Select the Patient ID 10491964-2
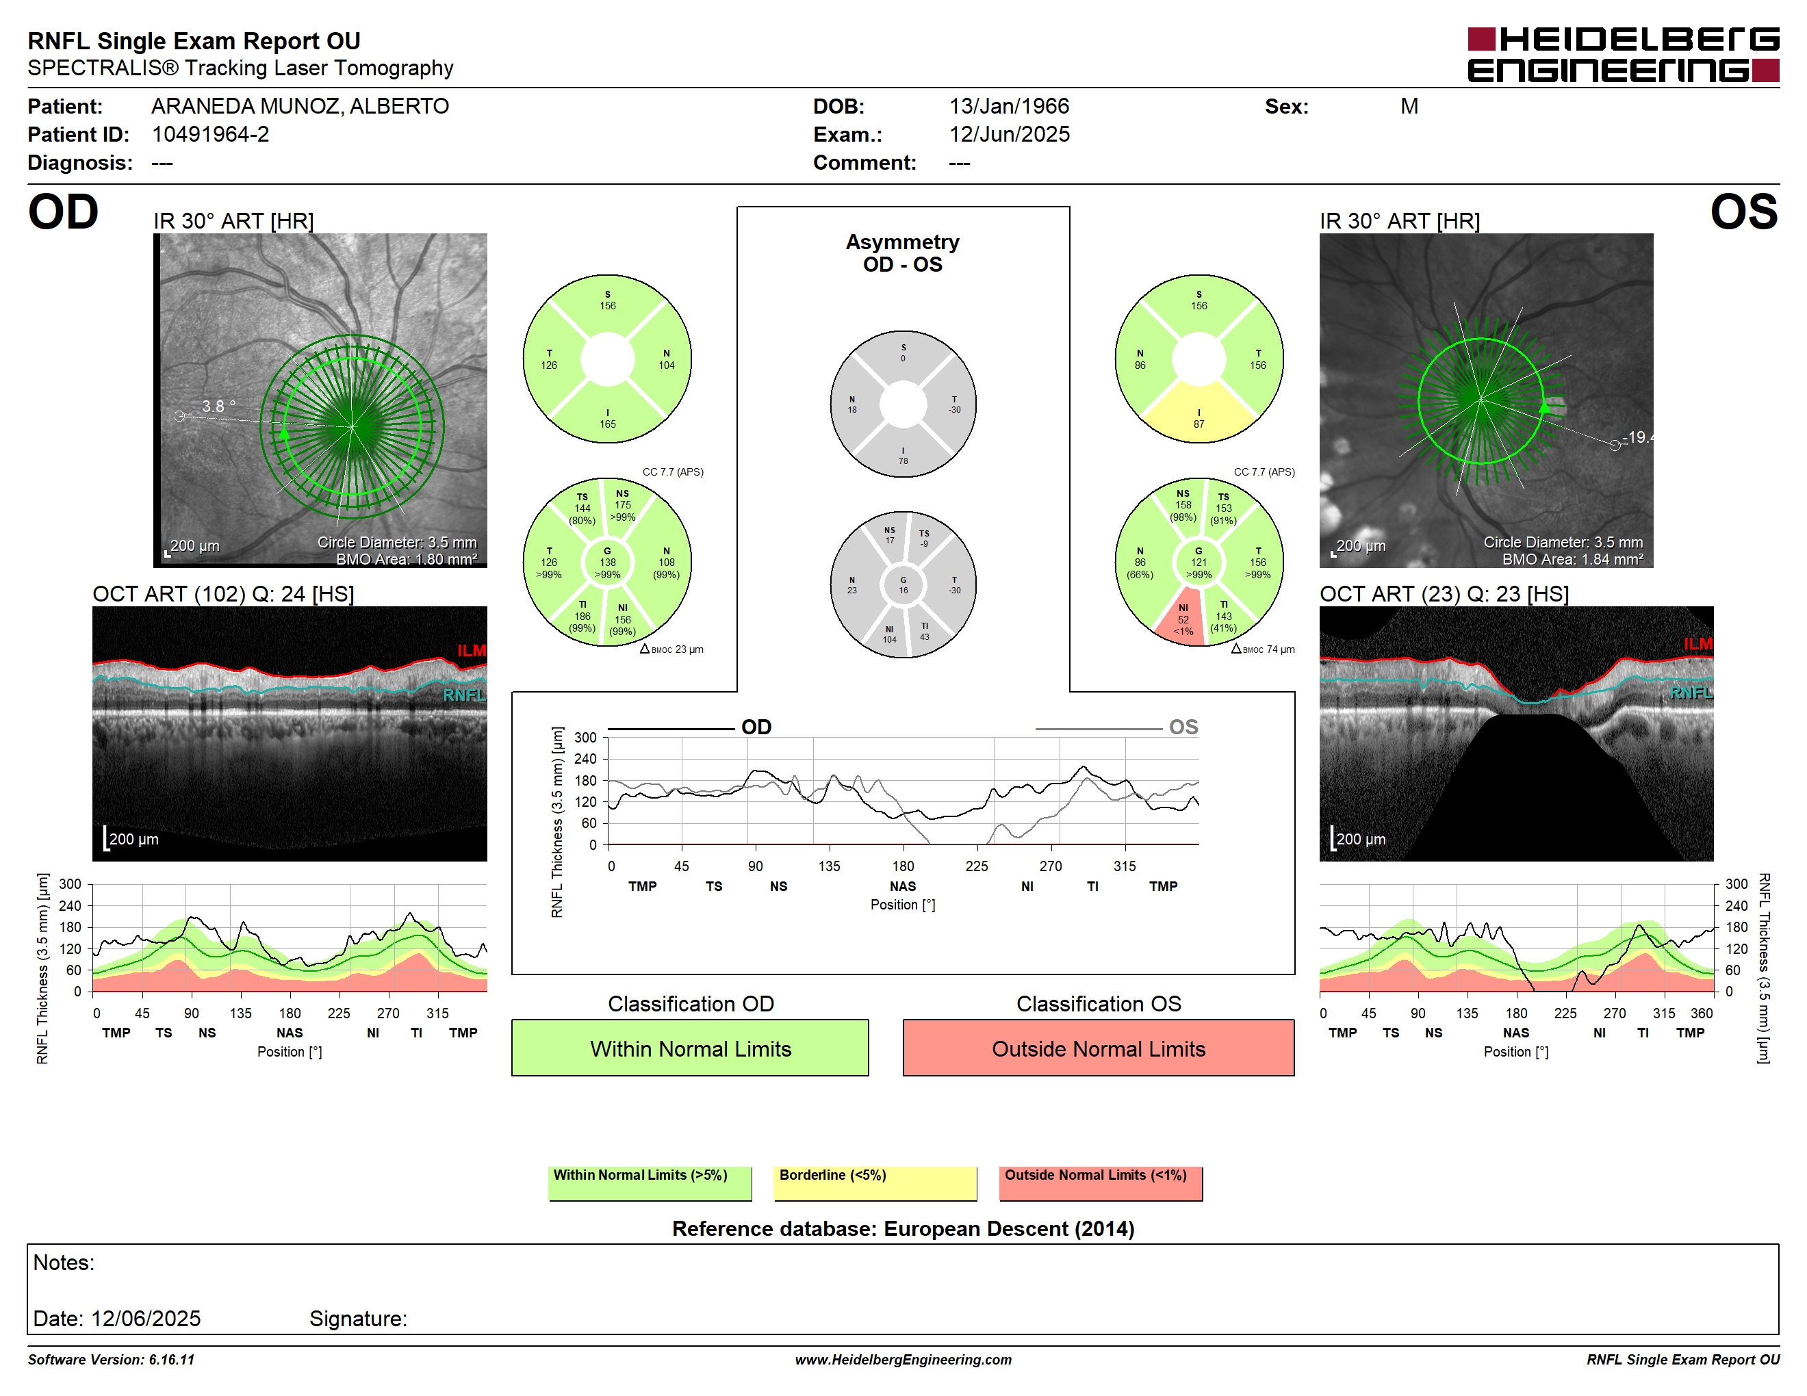This screenshot has height=1396, width=1807. 211,134
